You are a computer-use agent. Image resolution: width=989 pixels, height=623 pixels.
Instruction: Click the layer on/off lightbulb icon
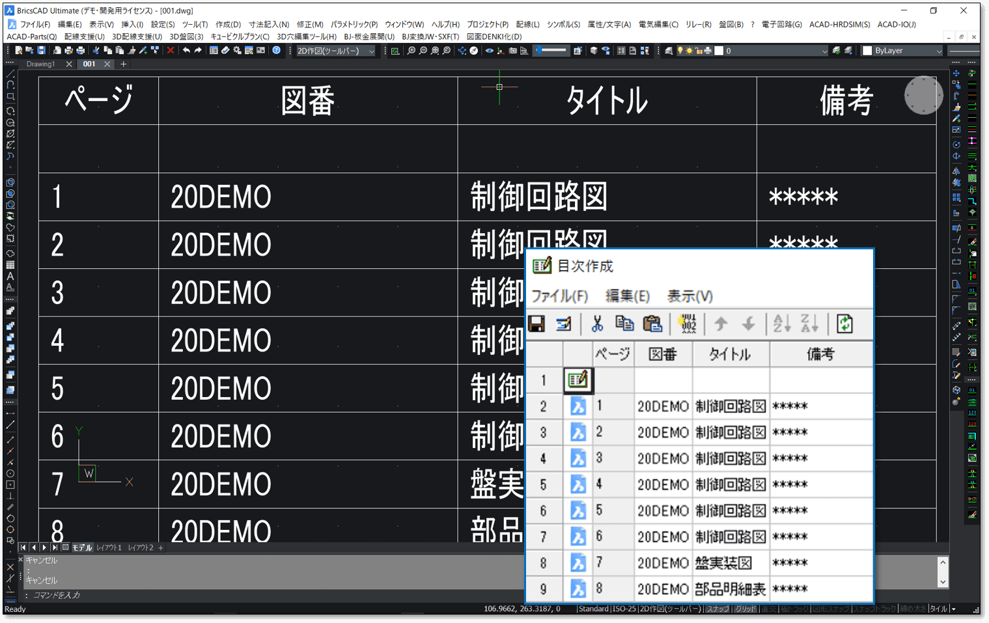tap(680, 50)
